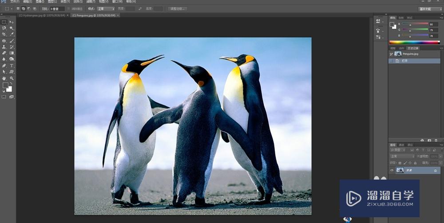Click the Refine Edge button
444x223 pixels.
(177, 8)
